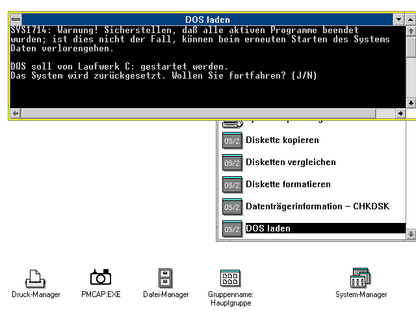Click the OS/2 icon beside Datenträgerinformation – CHKDSK
The height and width of the screenshot is (312, 416).
pos(232,207)
